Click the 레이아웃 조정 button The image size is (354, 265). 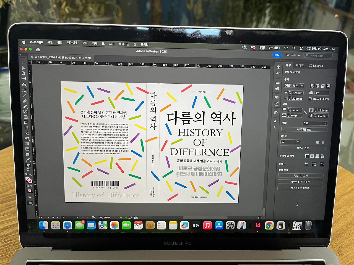304,129
